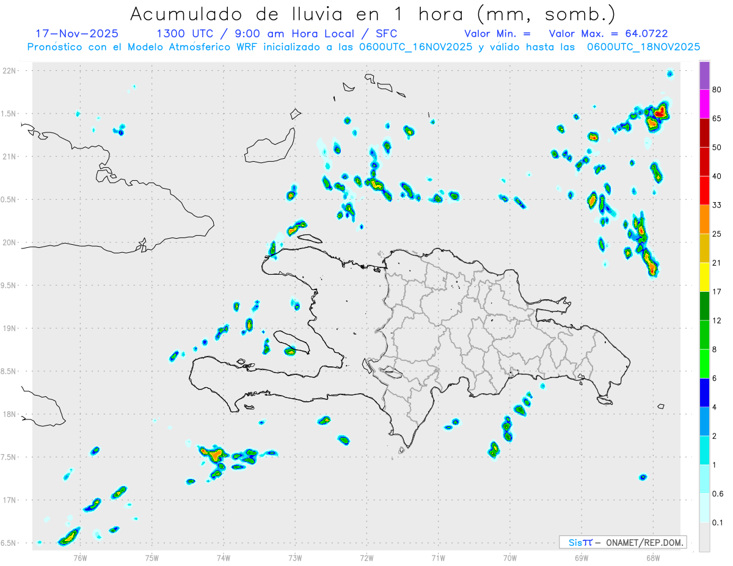The width and height of the screenshot is (733, 566).
Task: Click the '1300 UTC / 9:00 am Hora Local / SFC' text
Action: point(277,34)
